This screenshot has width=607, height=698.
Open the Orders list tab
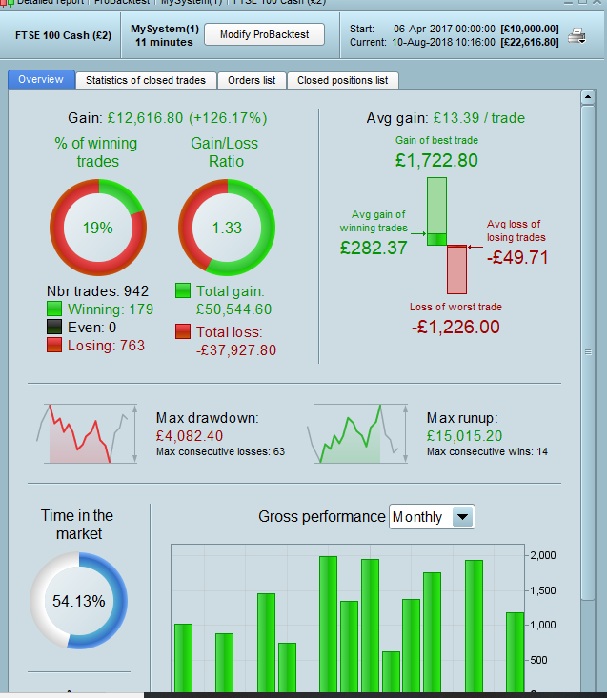tap(252, 81)
